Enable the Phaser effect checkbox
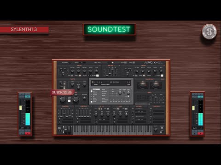This screenshot has width=221, height=165. [x=92, y=93]
